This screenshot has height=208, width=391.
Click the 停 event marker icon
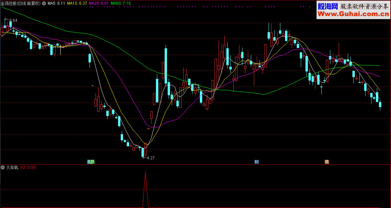pyautogui.click(x=89, y=162)
